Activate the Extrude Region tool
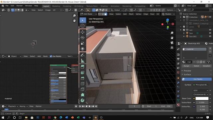The image size is (213, 120). click(x=83, y=67)
